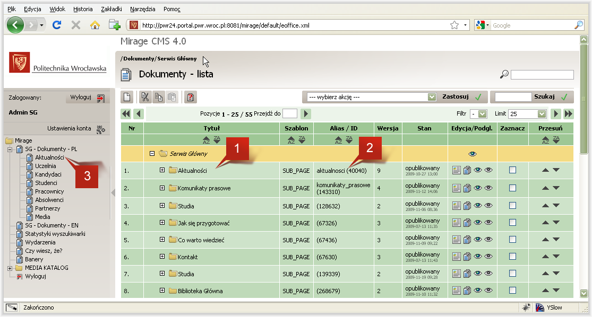Click the account settings gear icon

point(100,129)
